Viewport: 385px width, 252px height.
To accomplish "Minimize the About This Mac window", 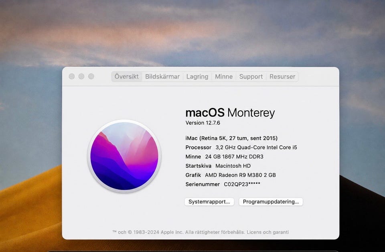I will tap(81, 76).
